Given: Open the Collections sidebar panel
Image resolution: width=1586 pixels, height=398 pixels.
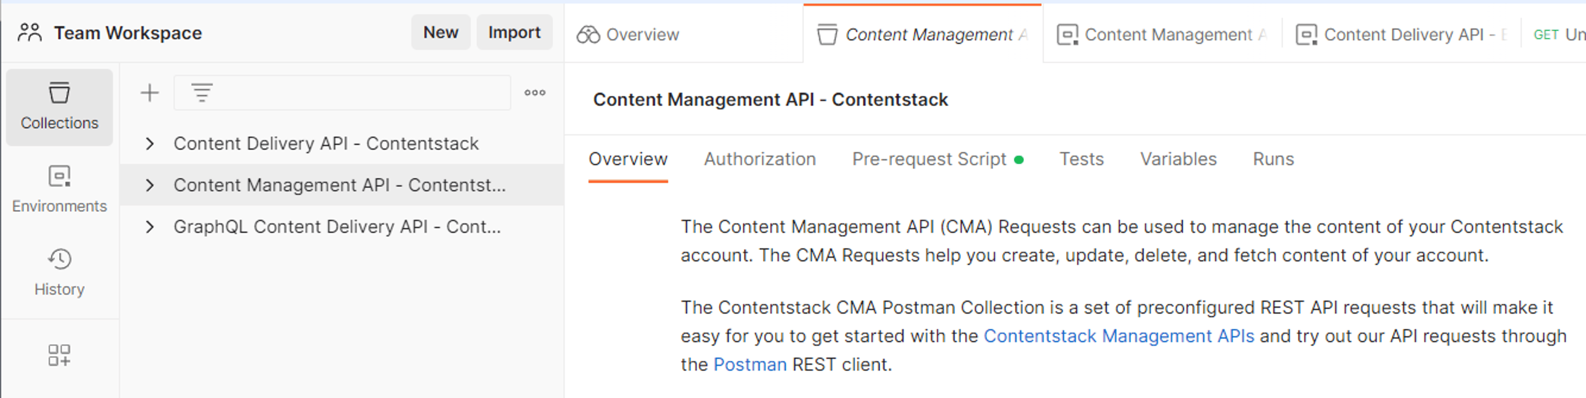Looking at the screenshot, I should [x=59, y=107].
